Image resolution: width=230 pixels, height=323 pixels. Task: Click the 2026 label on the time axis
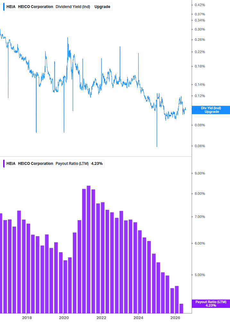point(175,318)
